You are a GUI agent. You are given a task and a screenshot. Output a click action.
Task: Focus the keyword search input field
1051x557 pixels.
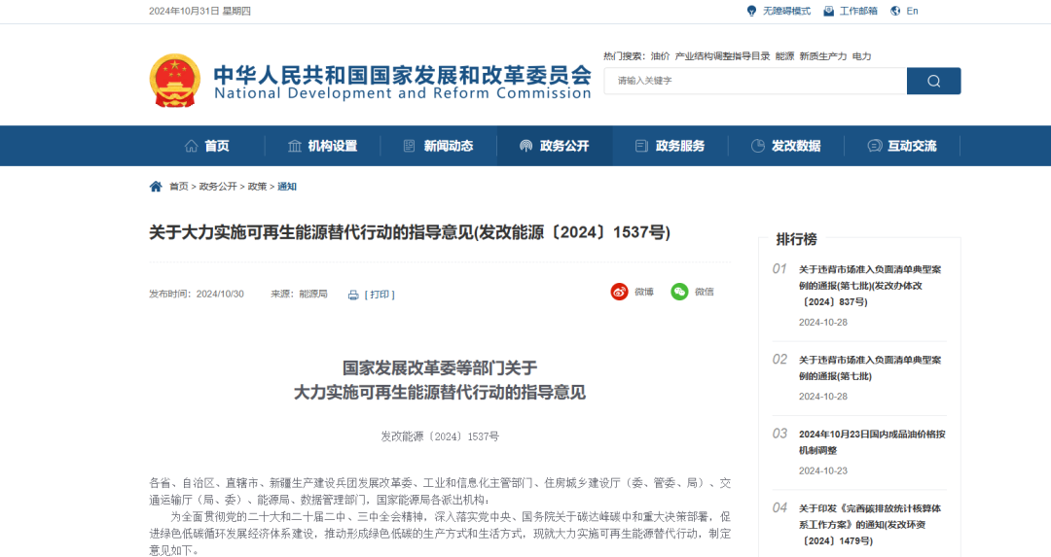click(x=755, y=81)
